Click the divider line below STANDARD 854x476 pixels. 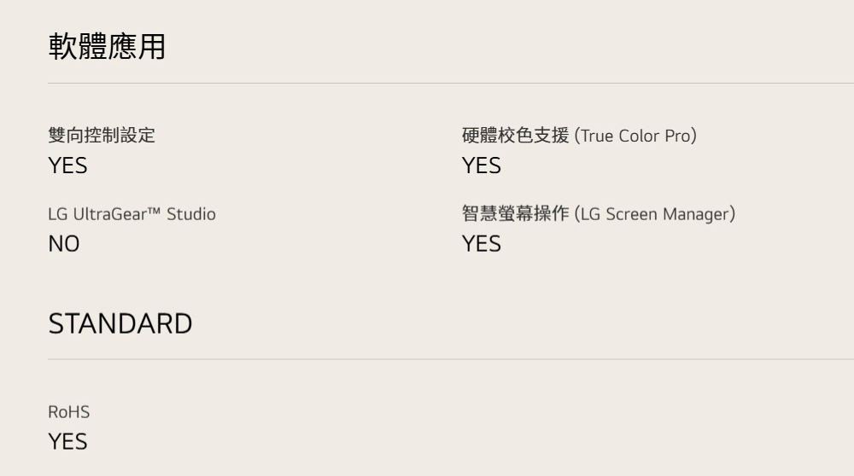click(x=427, y=359)
